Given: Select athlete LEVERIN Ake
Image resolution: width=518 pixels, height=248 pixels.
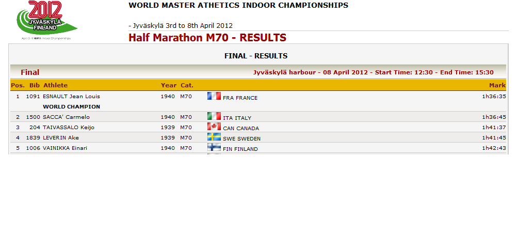Looking at the screenshot, I should (61, 137).
